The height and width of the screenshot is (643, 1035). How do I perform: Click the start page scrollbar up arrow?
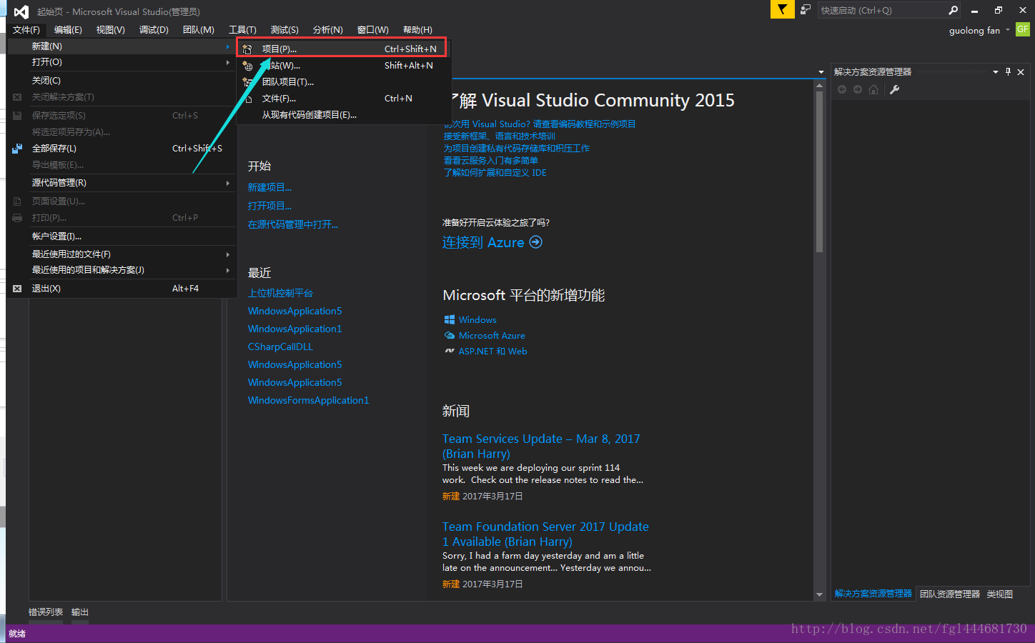pyautogui.click(x=819, y=86)
